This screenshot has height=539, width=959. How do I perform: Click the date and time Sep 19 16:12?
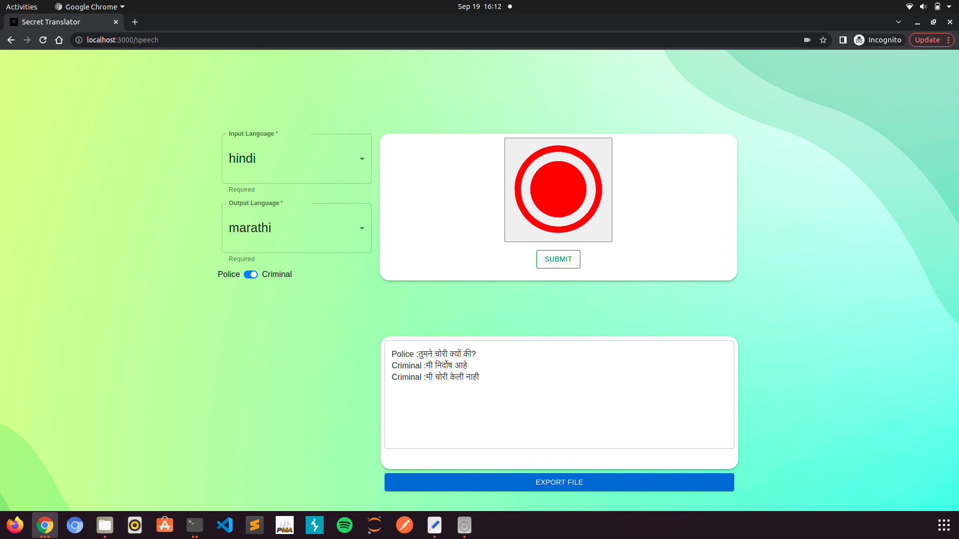[x=479, y=6]
